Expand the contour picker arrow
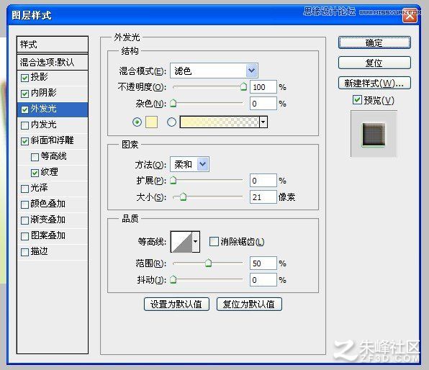The width and height of the screenshot is (429, 370). [x=196, y=242]
